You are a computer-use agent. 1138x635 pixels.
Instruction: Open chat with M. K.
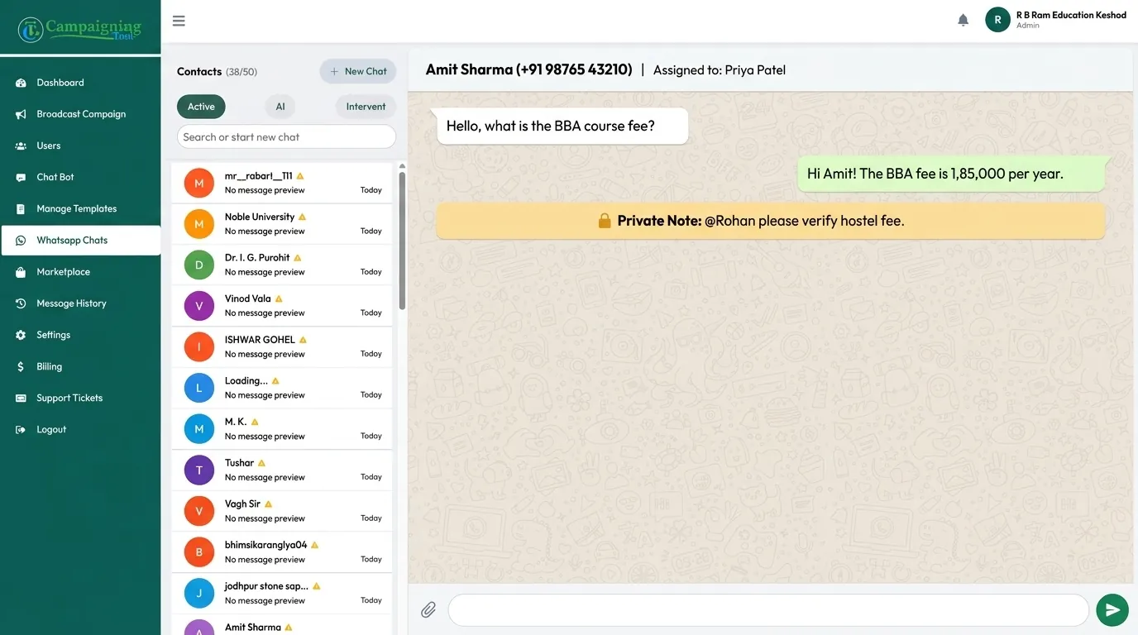pyautogui.click(x=281, y=429)
